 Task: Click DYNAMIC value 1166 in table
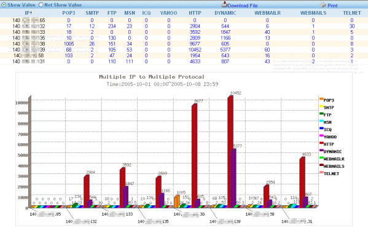(225, 38)
